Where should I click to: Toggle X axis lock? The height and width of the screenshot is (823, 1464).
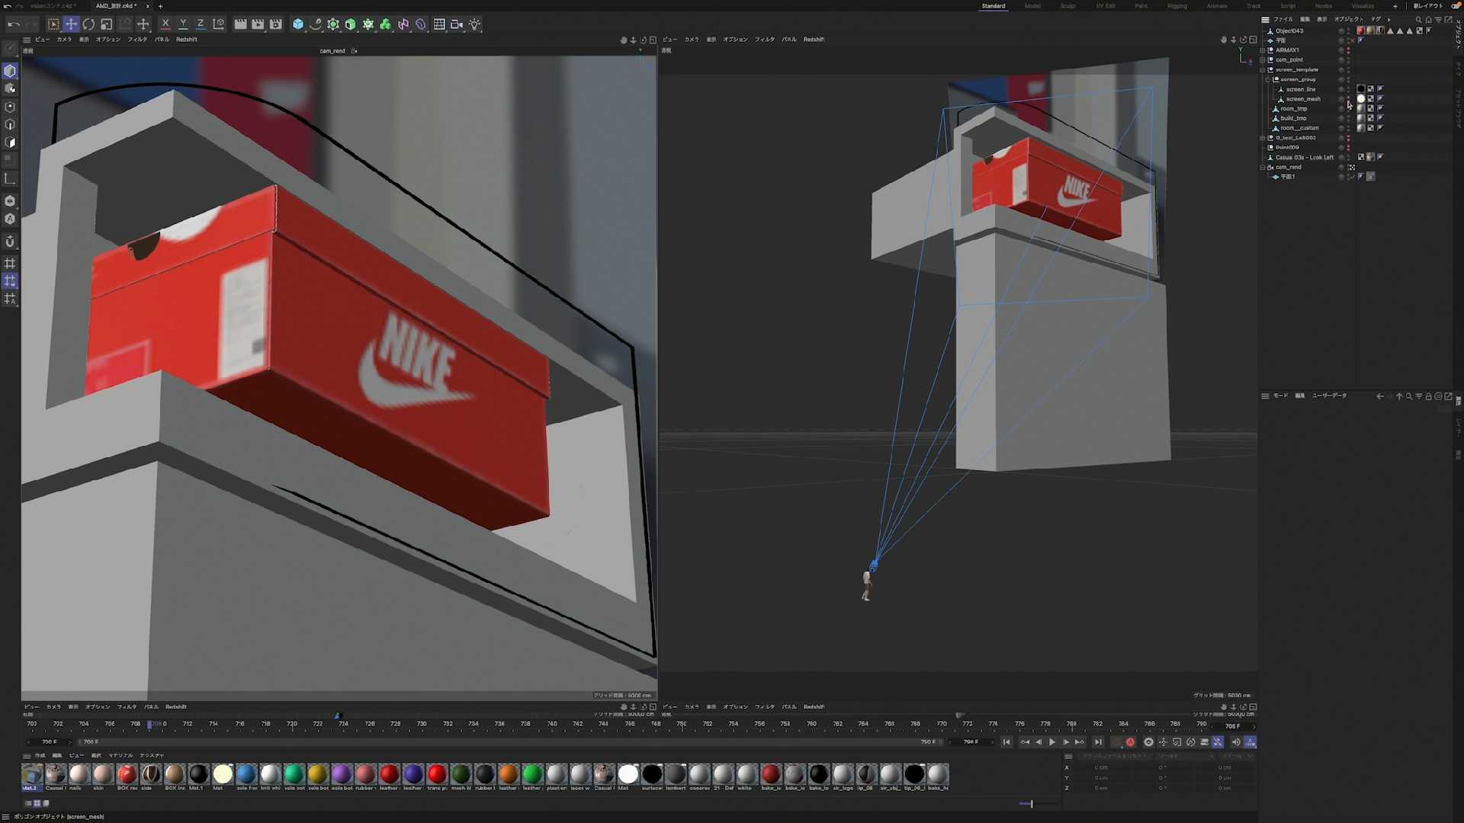(x=165, y=24)
